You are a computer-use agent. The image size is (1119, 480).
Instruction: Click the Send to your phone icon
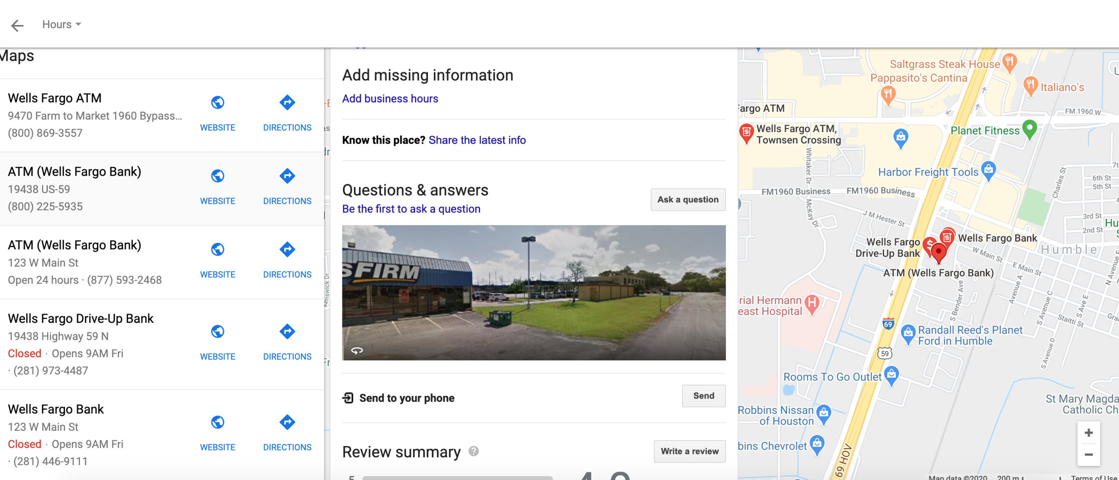[348, 398]
